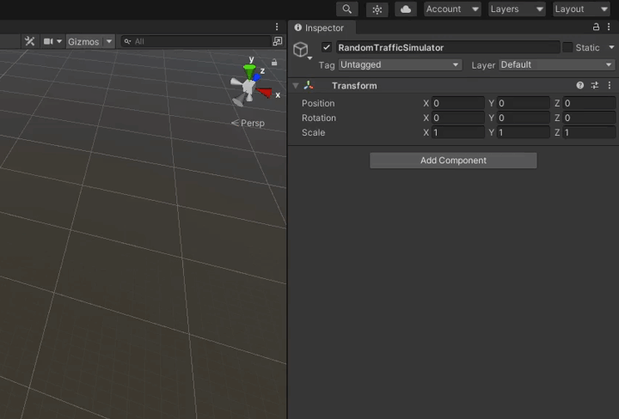Image resolution: width=619 pixels, height=419 pixels.
Task: Enable the Static checkbox
Action: tap(567, 48)
